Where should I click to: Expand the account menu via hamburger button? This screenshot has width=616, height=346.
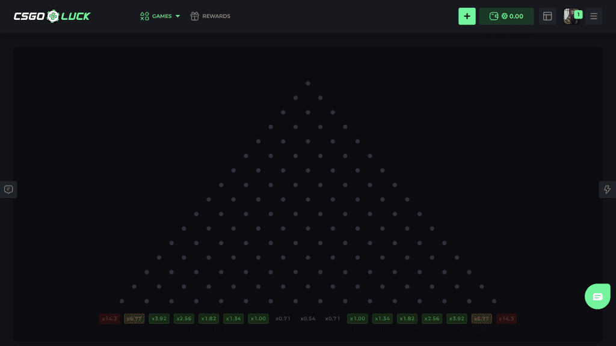coord(594,16)
